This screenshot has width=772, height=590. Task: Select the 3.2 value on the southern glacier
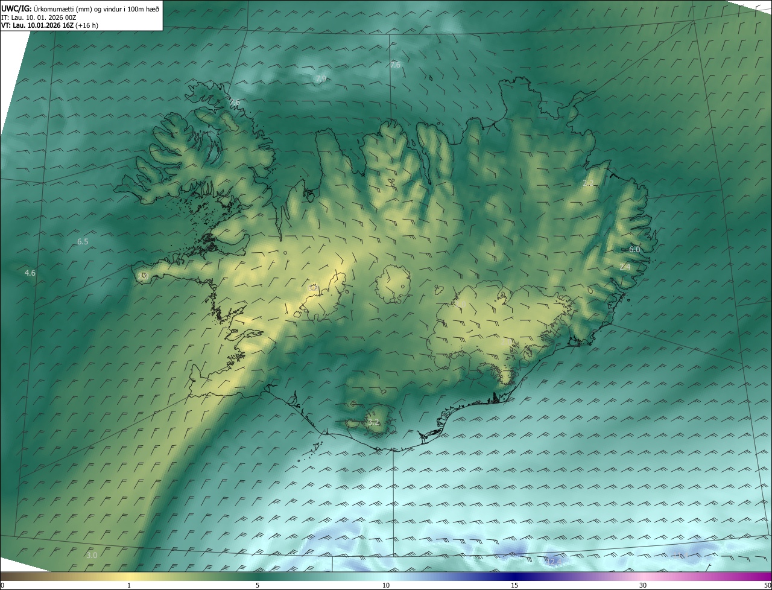click(373, 422)
